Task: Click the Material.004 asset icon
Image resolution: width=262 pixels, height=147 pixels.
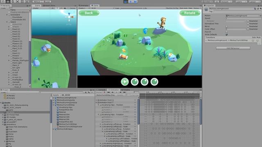Action: [x=58, y=115]
